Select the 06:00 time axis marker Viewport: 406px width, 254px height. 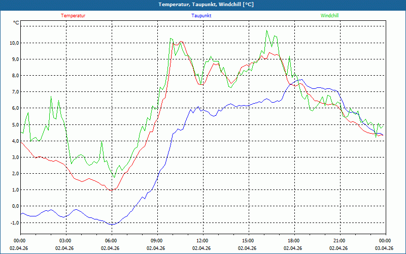click(111, 241)
